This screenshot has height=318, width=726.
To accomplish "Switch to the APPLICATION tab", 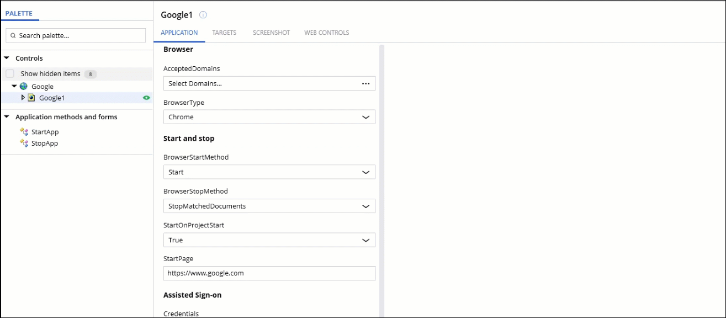I will click(179, 33).
